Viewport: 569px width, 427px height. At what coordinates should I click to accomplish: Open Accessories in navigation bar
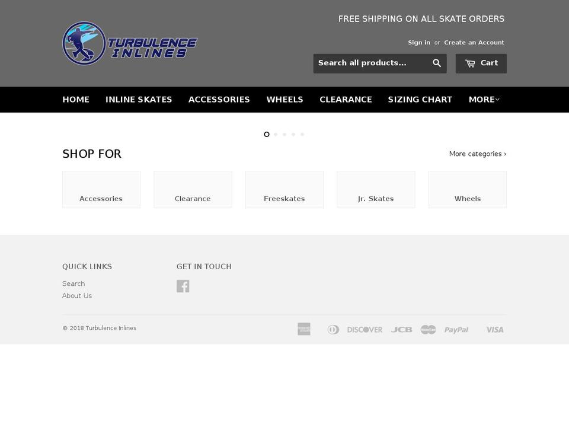pos(219,100)
